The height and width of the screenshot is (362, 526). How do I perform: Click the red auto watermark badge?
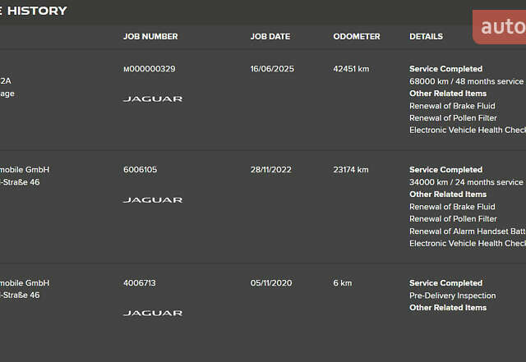pyautogui.click(x=500, y=27)
